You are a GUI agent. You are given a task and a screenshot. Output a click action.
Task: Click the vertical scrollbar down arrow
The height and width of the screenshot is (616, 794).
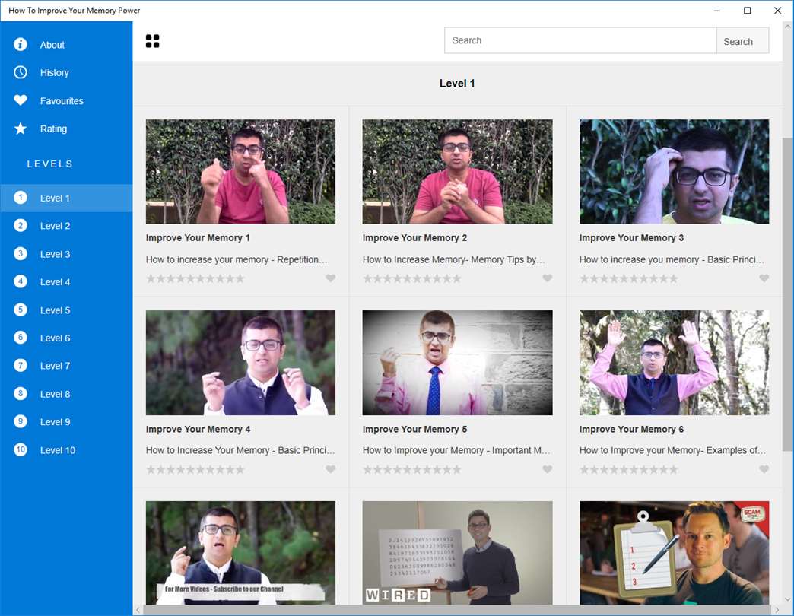pyautogui.click(x=787, y=599)
